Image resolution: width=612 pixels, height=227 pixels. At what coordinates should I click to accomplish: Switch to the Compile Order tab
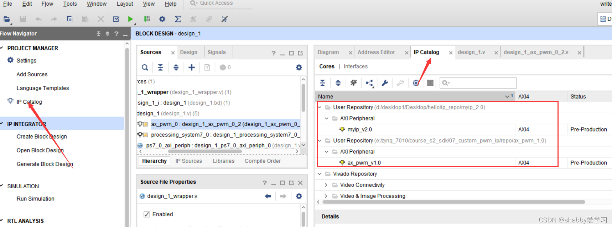263,161
